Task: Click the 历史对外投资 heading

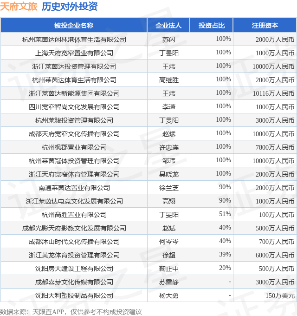Action: [x=70, y=7]
